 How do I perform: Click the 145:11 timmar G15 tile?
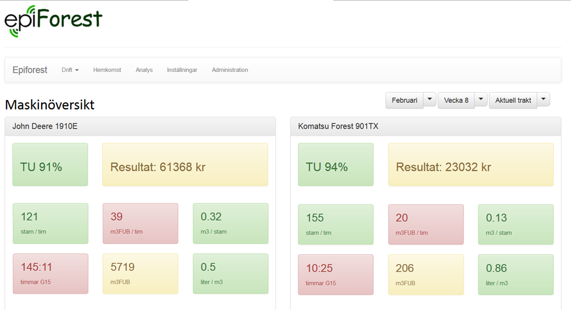click(51, 274)
